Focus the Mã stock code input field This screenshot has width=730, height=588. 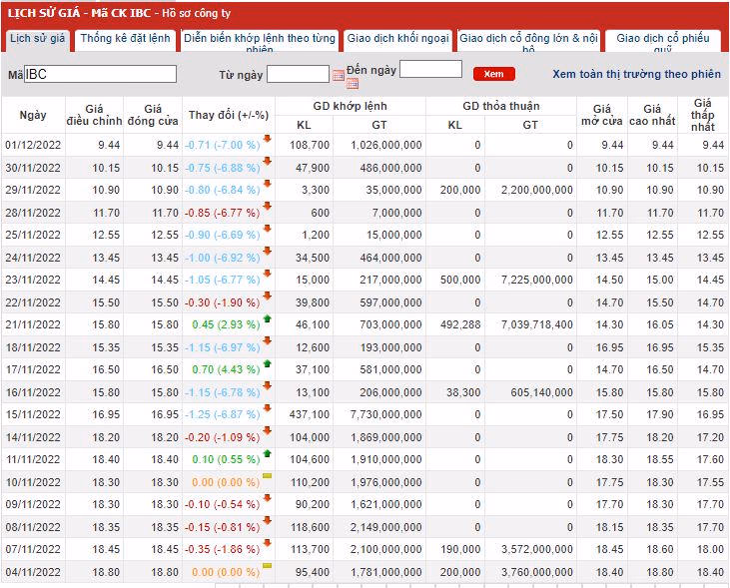(x=100, y=74)
